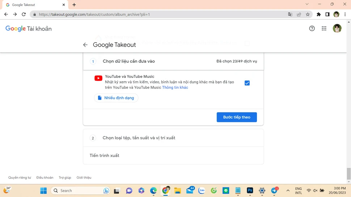
Task: Open the Giới thiệu footer link
Action: point(84,178)
